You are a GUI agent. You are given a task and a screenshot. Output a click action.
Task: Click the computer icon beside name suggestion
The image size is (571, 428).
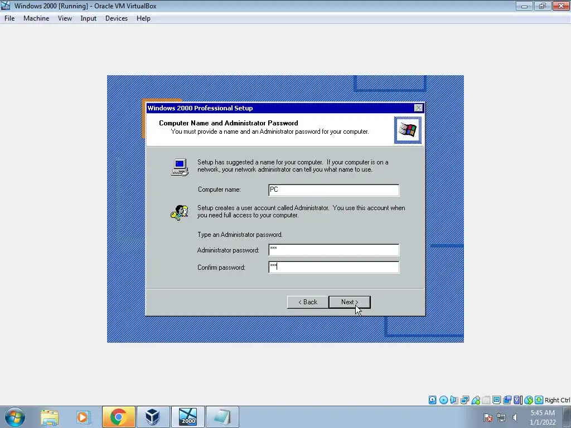coord(180,167)
